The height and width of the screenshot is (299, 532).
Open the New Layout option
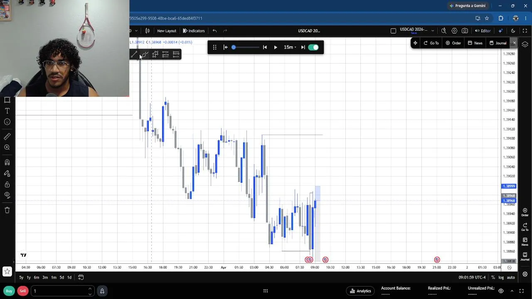coord(167,31)
